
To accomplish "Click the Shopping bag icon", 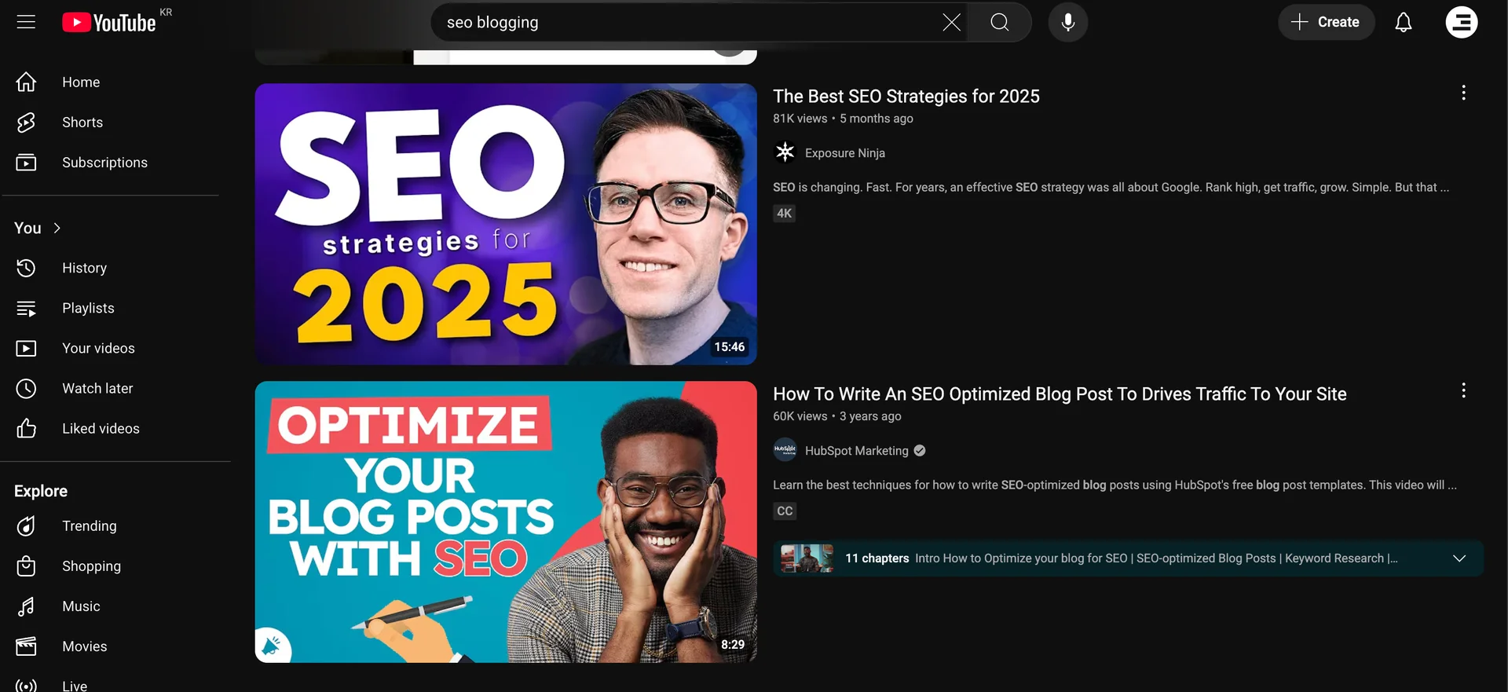I will click(26, 566).
